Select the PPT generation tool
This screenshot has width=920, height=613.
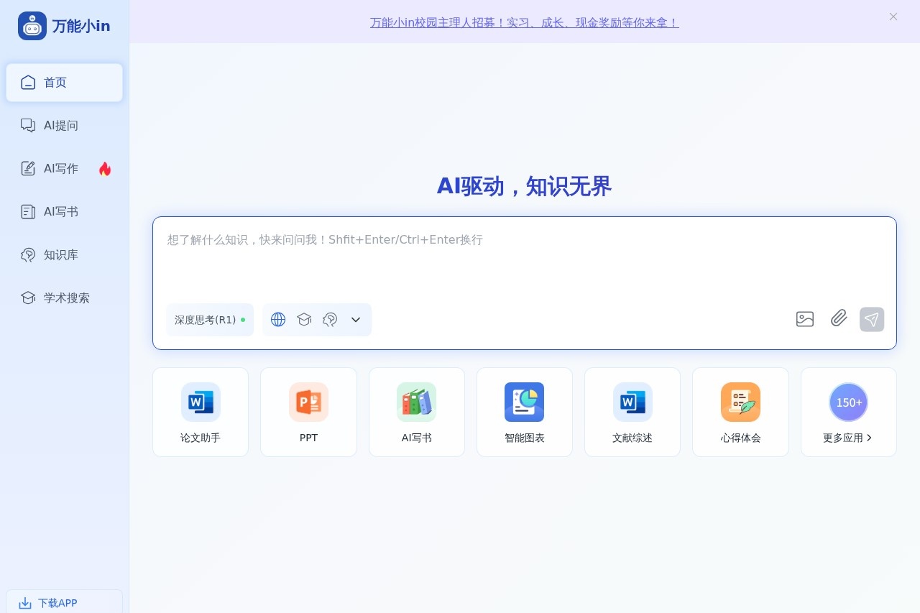(308, 412)
